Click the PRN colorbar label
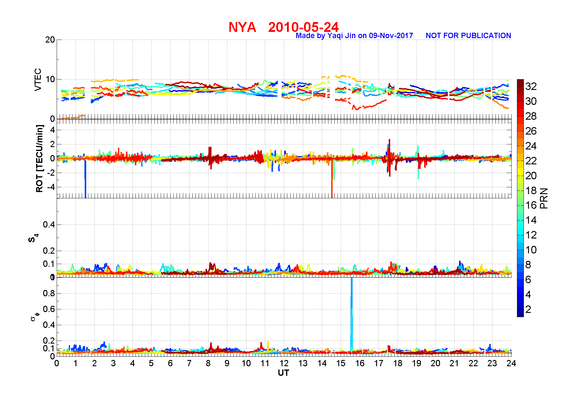568x396 pixels. [544, 198]
